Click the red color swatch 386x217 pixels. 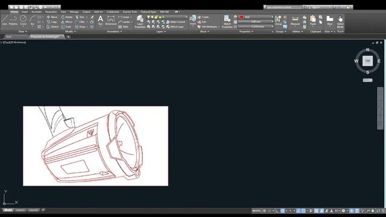(241, 17)
